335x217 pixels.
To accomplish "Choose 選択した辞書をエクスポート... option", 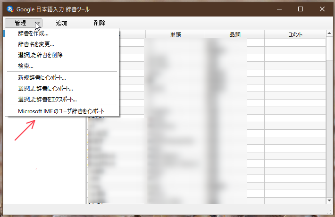I will point(62,100).
